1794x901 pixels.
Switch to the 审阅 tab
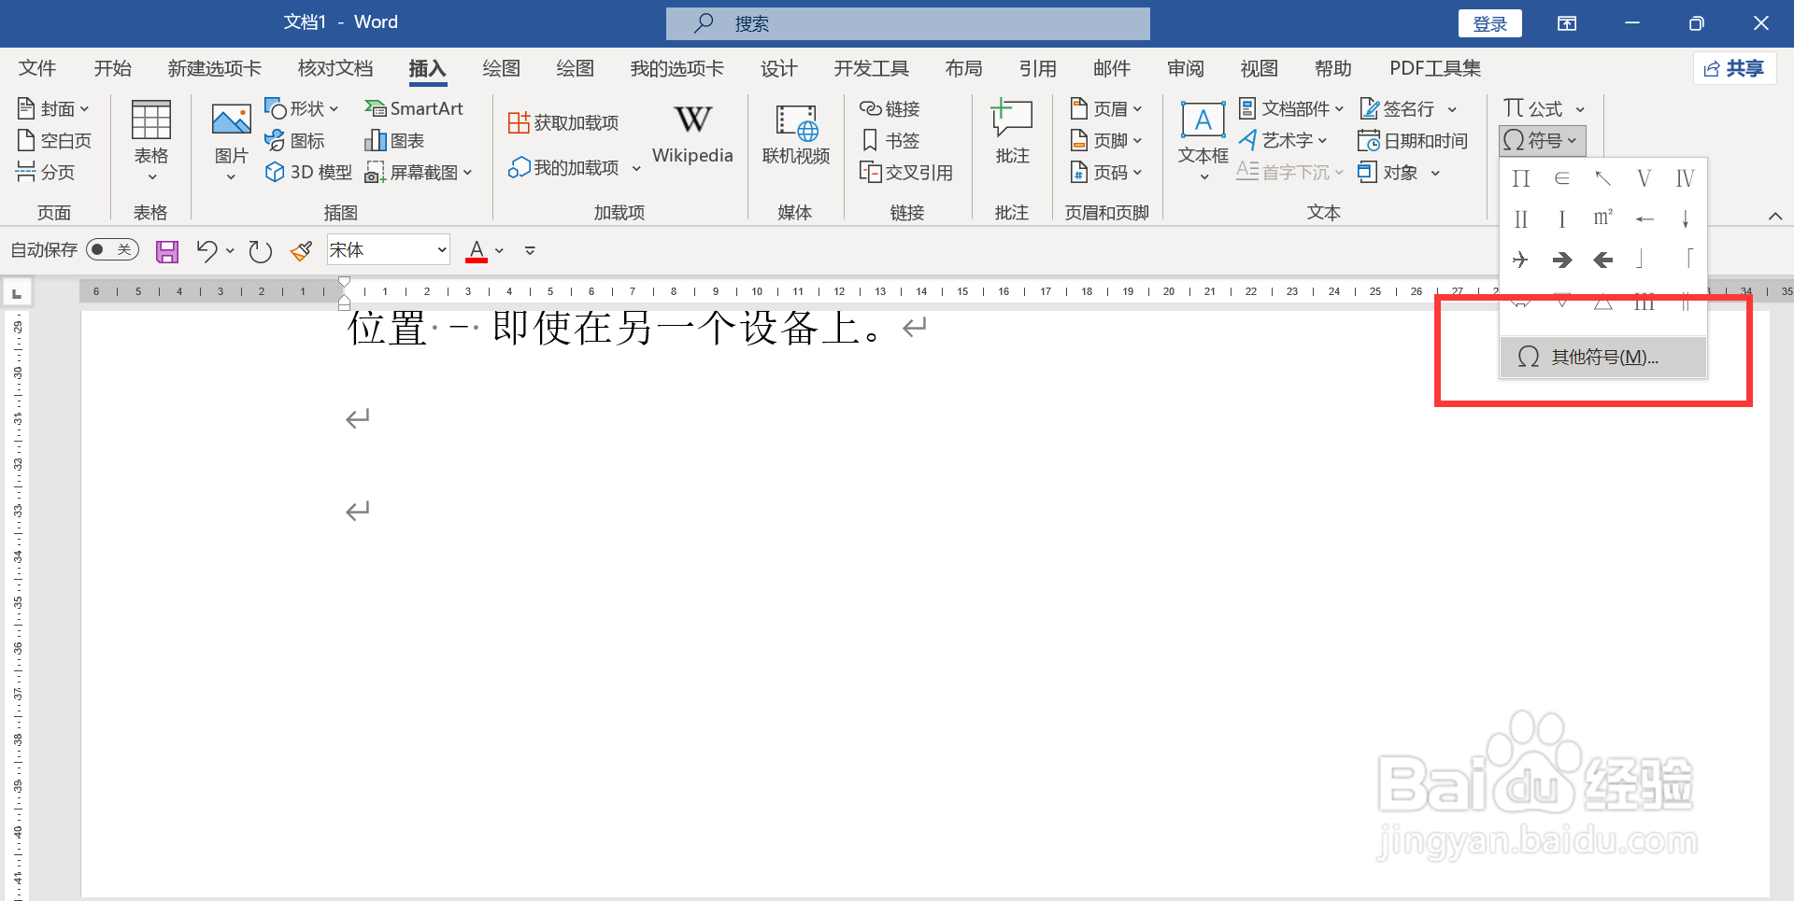(x=1186, y=69)
